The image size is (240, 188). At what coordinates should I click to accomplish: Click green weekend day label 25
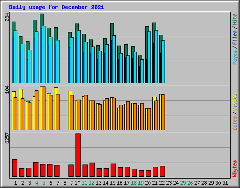click(183, 183)
